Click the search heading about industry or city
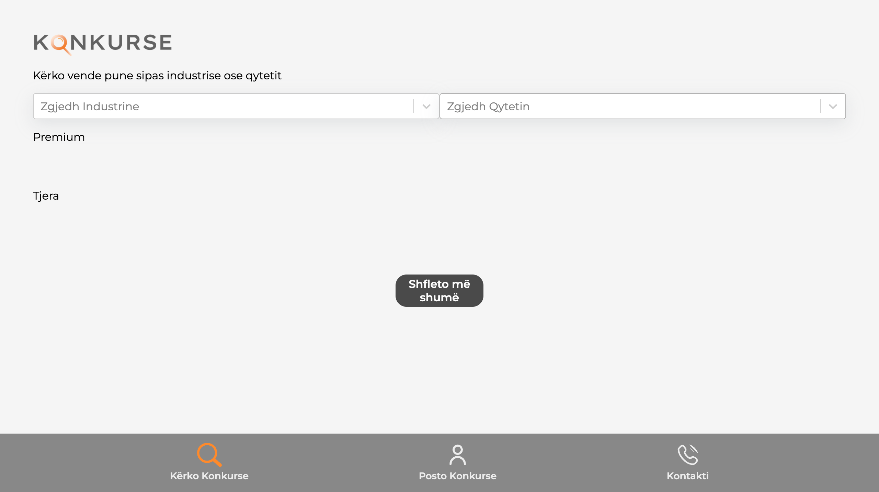879x492 pixels. [157, 76]
